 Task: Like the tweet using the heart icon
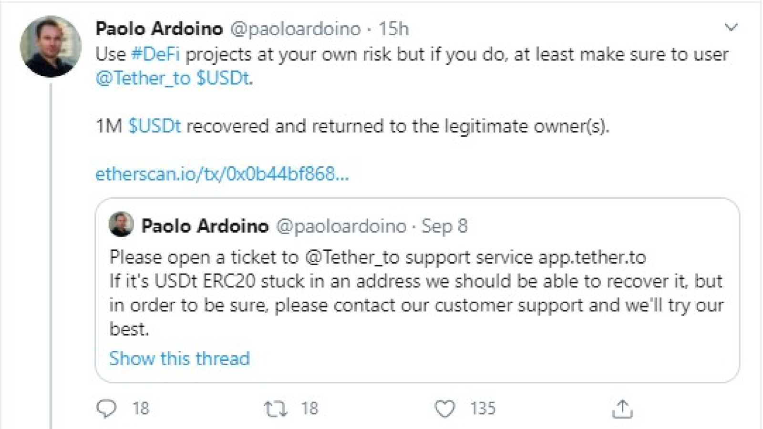pyautogui.click(x=445, y=409)
